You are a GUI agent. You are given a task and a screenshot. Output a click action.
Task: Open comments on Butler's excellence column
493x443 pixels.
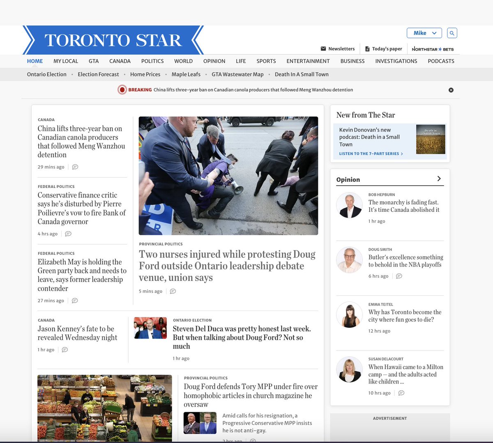click(399, 276)
